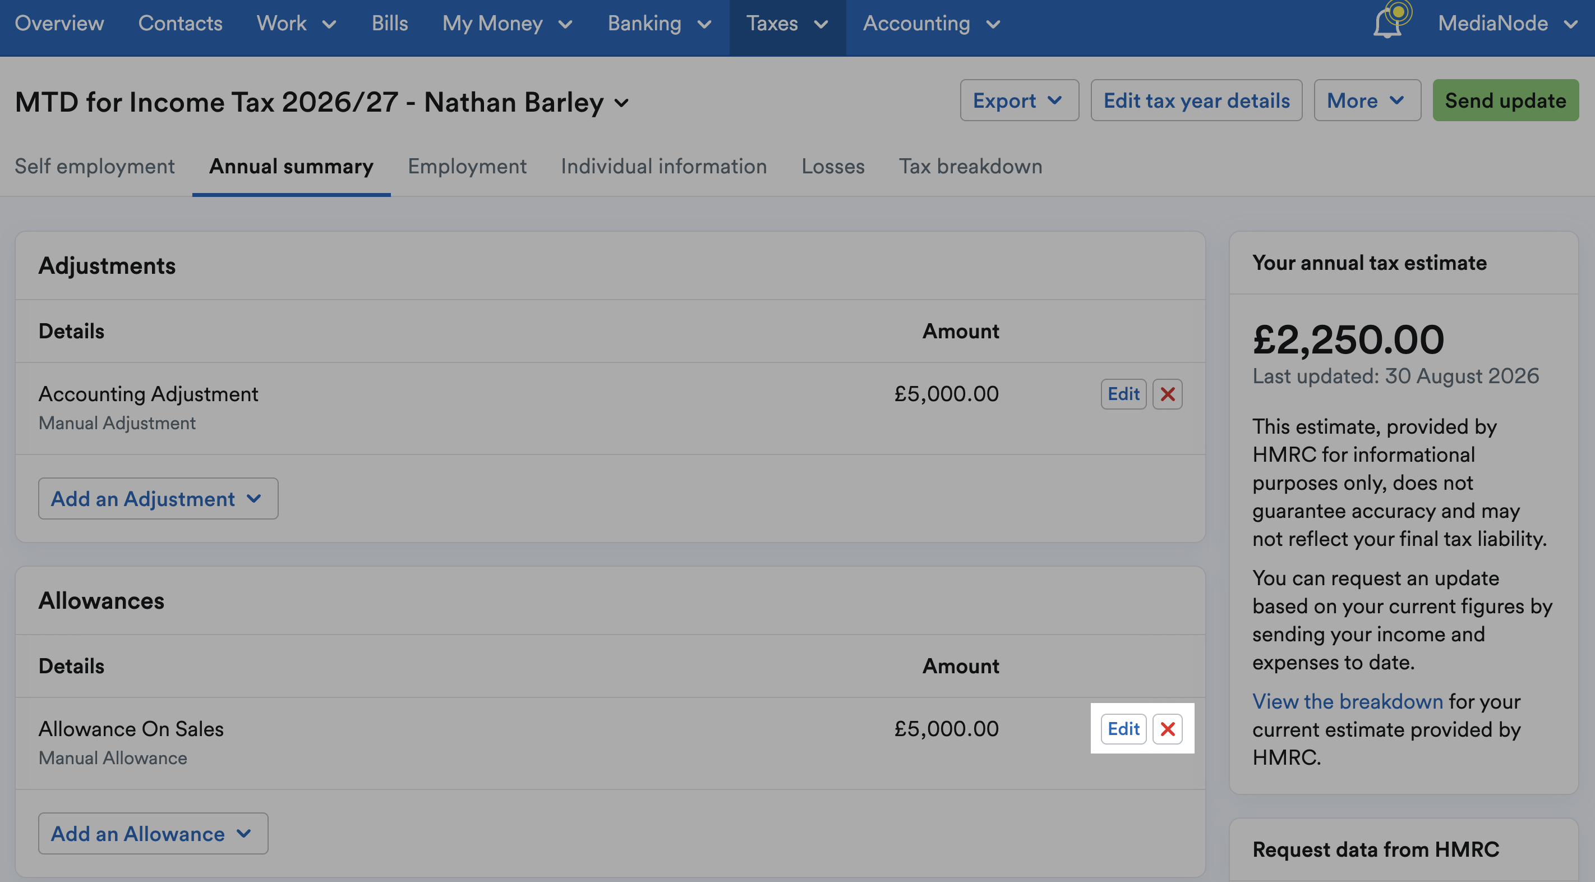Click the Your annual tax estimate heading
Viewport: 1595px width, 882px height.
[1370, 263]
